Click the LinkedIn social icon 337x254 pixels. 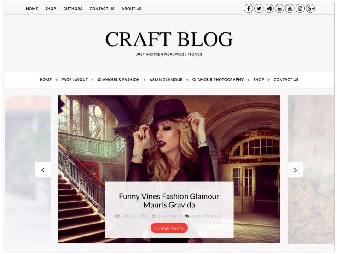(x=279, y=9)
